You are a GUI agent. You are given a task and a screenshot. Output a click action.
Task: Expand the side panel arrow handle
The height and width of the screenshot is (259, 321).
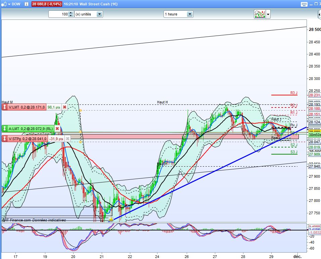click(x=319, y=14)
